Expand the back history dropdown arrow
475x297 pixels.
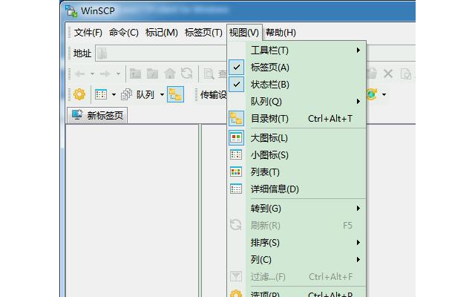tap(92, 74)
